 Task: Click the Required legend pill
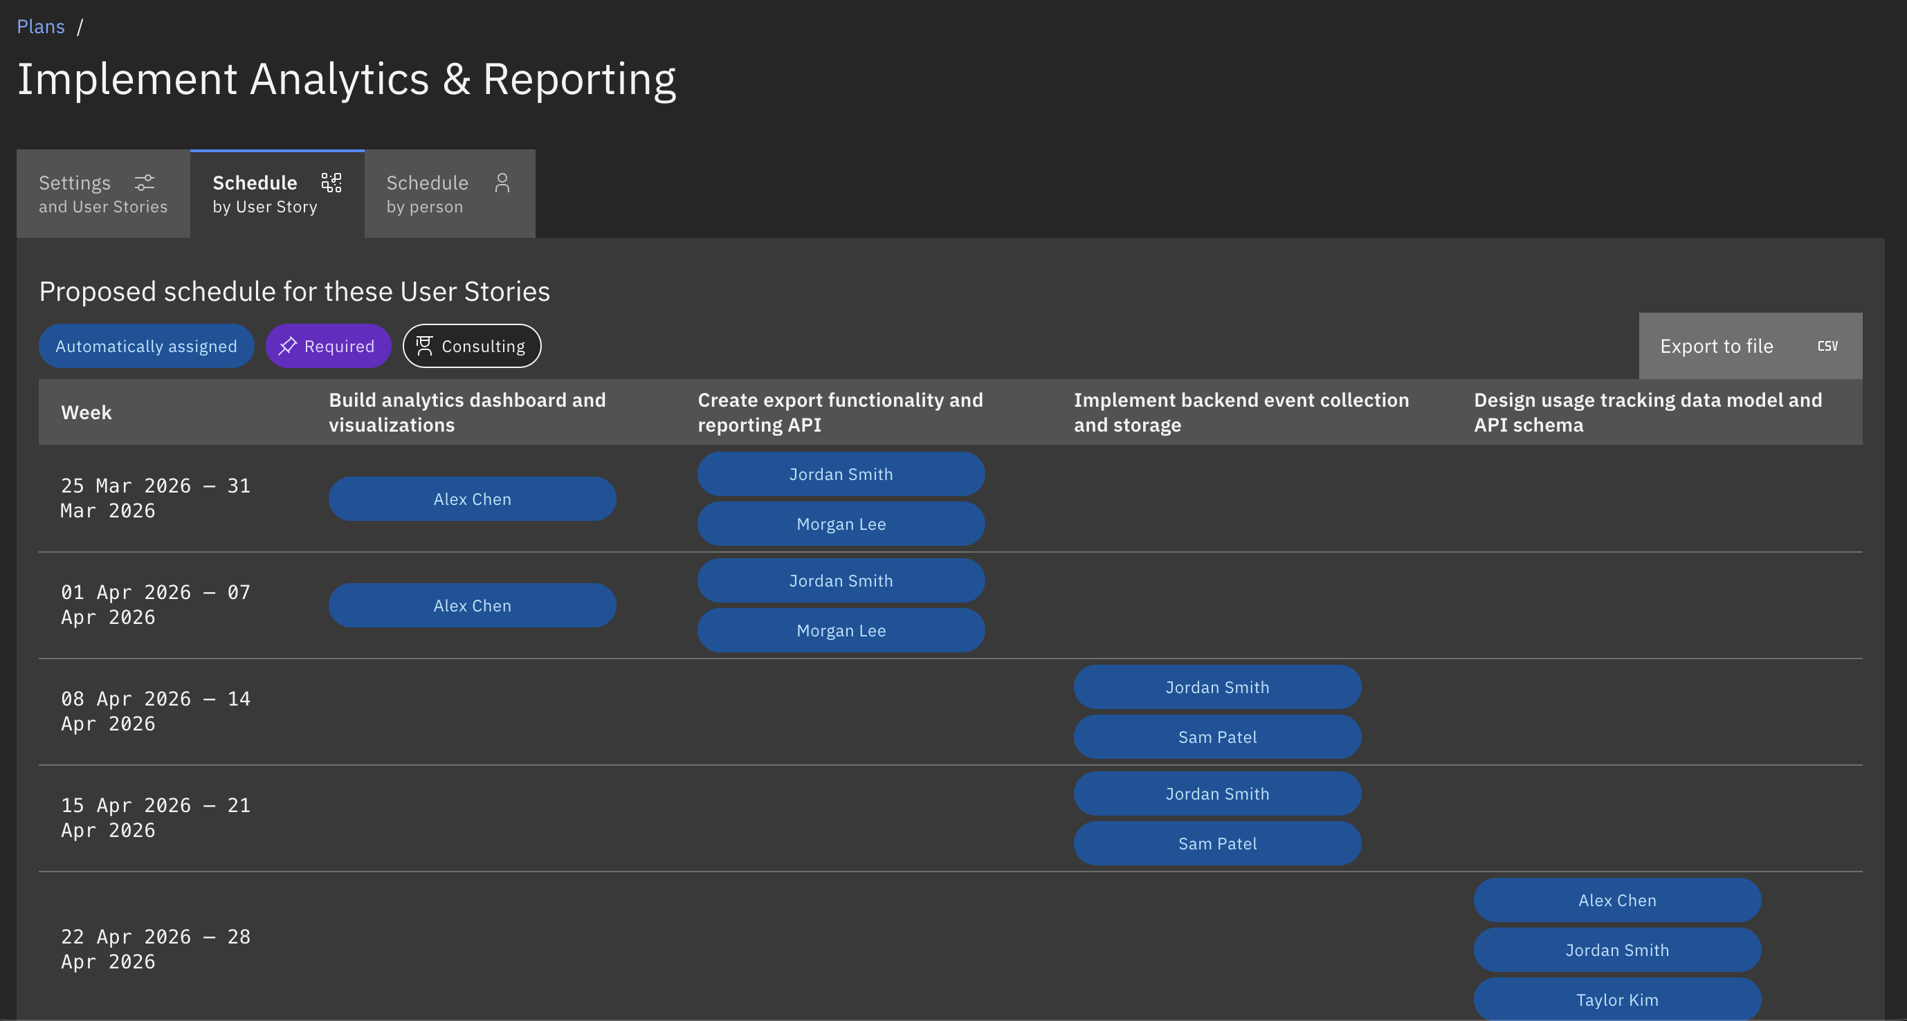tap(328, 347)
